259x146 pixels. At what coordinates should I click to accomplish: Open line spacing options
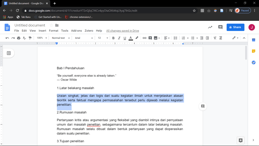175,38
